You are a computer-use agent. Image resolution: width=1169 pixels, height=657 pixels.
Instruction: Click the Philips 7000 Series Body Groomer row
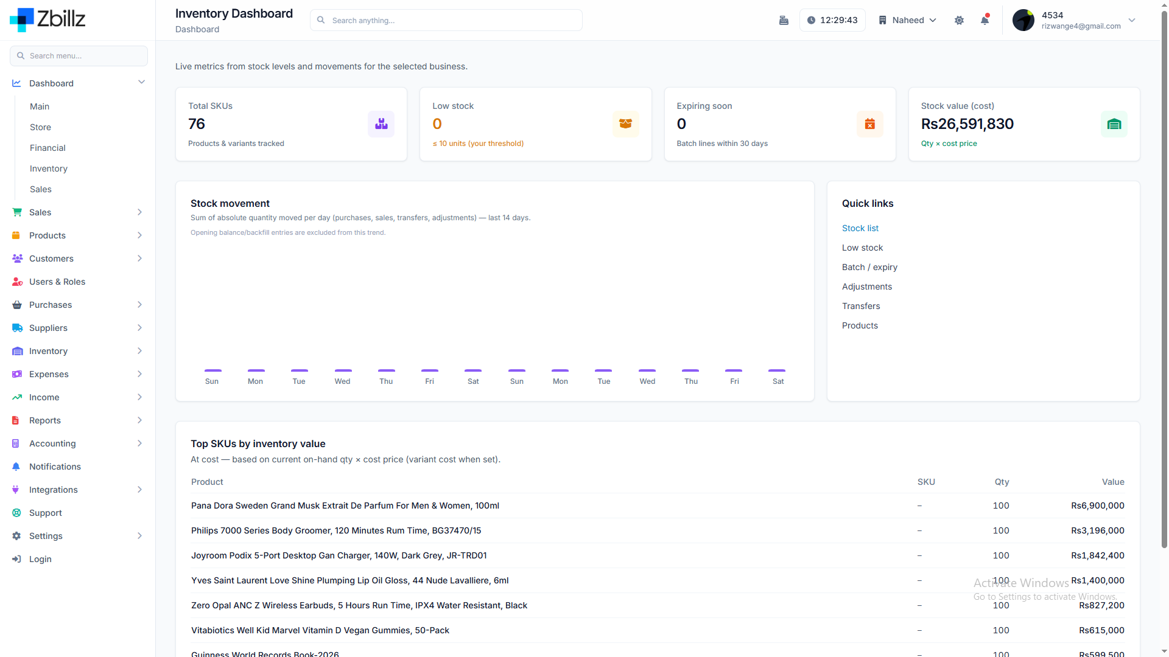(x=658, y=530)
